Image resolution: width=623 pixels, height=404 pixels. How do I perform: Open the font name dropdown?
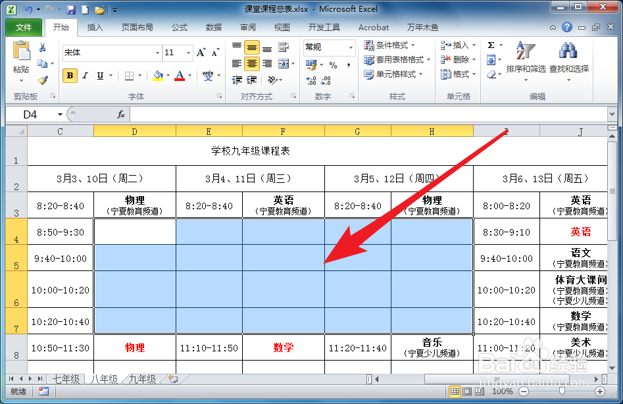pos(157,53)
